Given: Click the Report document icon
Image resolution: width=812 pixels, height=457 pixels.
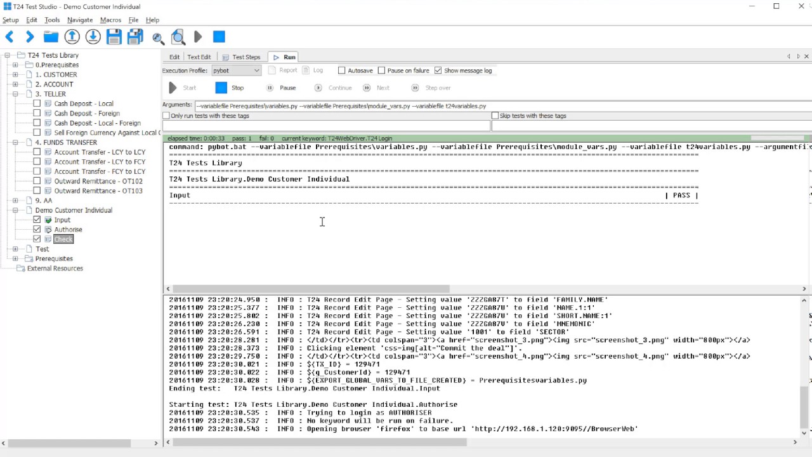Looking at the screenshot, I should pyautogui.click(x=272, y=70).
